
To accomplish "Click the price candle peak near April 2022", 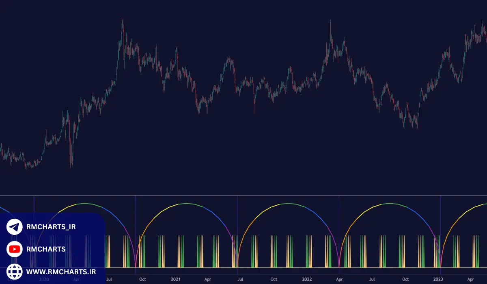I will 330,21.
